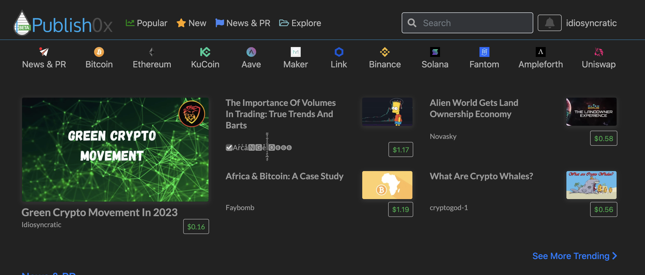Select News & PR label in category bar
The image size is (645, 275).
(44, 64)
